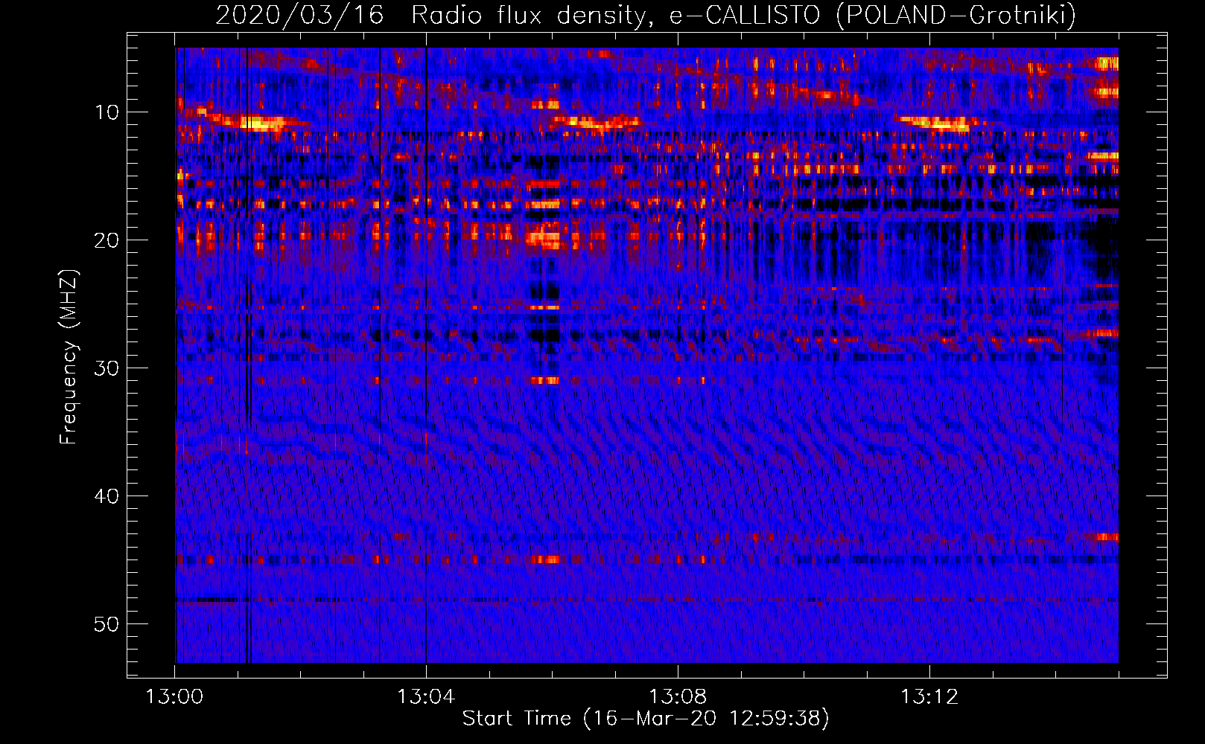Click the '13:08' time tick label
1205x744 pixels.
[678, 697]
